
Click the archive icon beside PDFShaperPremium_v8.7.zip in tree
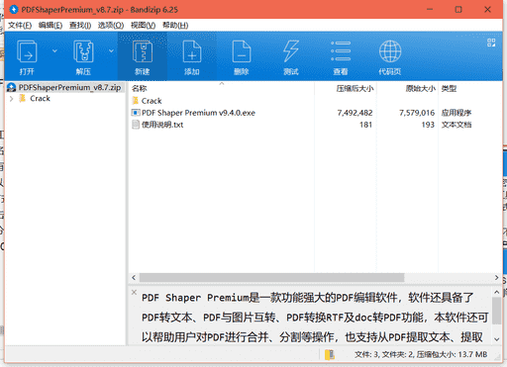click(x=12, y=87)
